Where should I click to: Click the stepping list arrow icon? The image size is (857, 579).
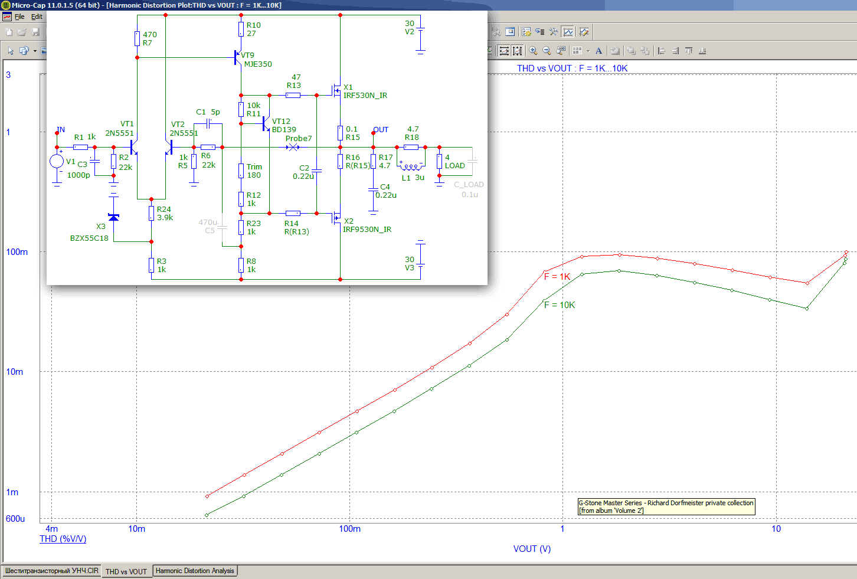(x=539, y=32)
